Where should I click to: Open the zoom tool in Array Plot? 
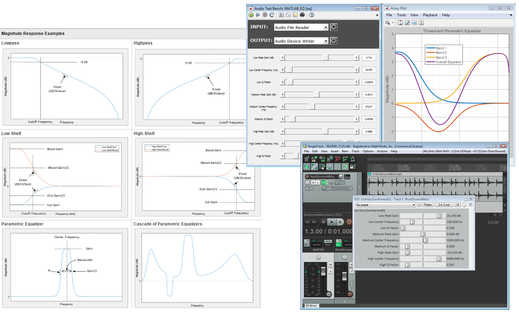(388, 22)
